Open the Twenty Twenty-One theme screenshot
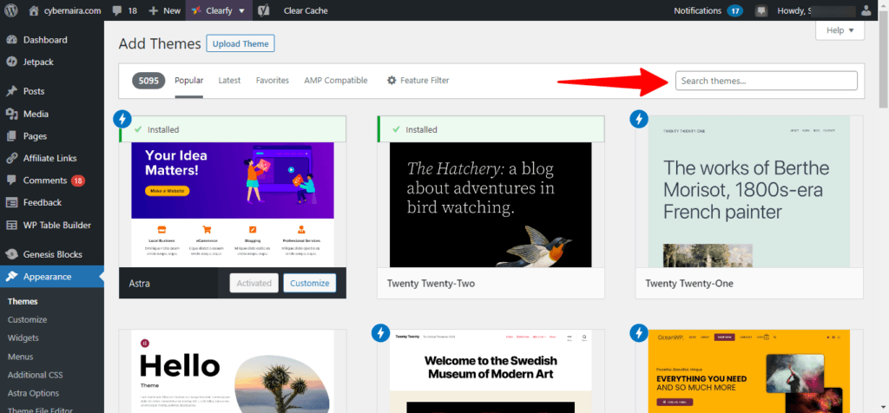 coord(749,192)
